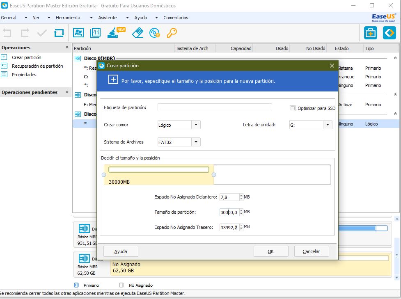Open the Herramienta menu
Screen dimensions: 401x299
68,18
